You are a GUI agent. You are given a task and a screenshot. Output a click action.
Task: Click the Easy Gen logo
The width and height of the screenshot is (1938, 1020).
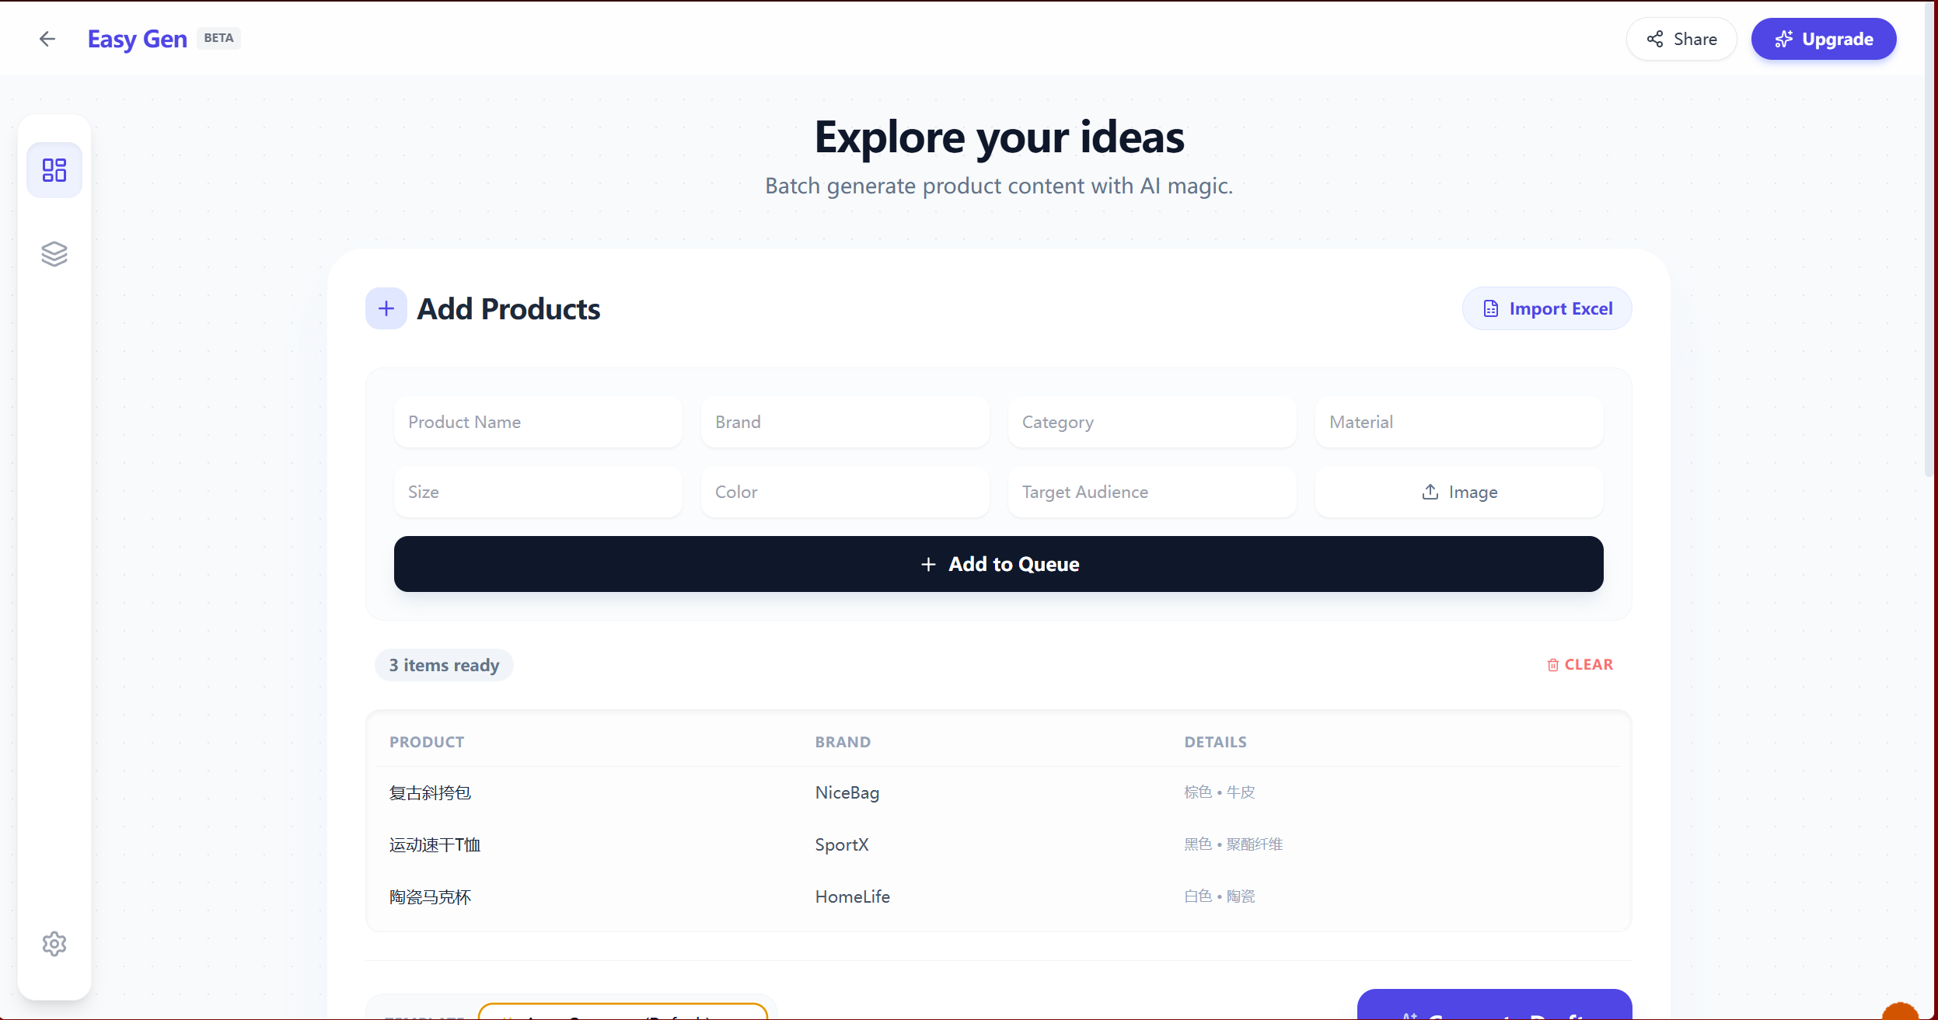point(138,39)
